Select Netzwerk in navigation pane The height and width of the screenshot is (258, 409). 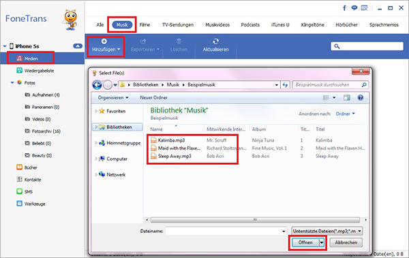click(112, 174)
